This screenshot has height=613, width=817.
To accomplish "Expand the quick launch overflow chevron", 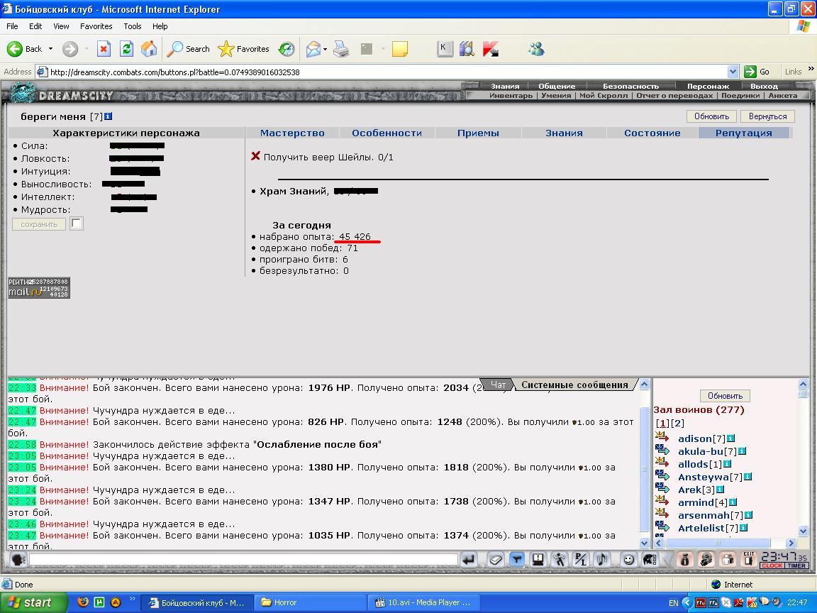I will [133, 599].
